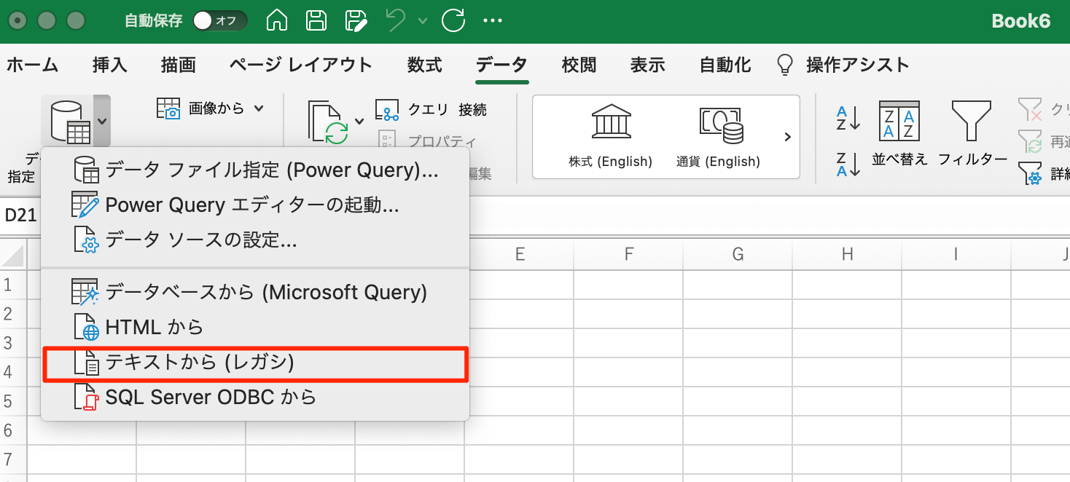Click the フィルター funnel button

pos(972,133)
